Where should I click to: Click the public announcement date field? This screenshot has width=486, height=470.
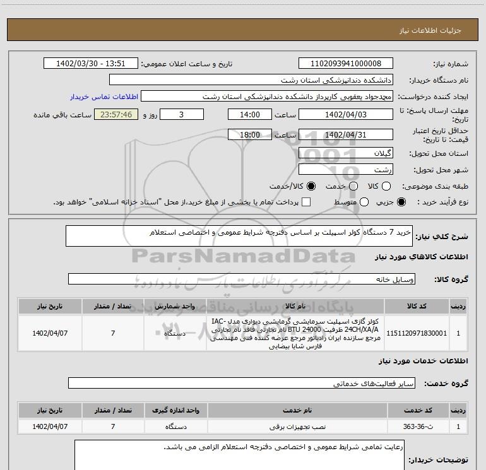point(91,64)
